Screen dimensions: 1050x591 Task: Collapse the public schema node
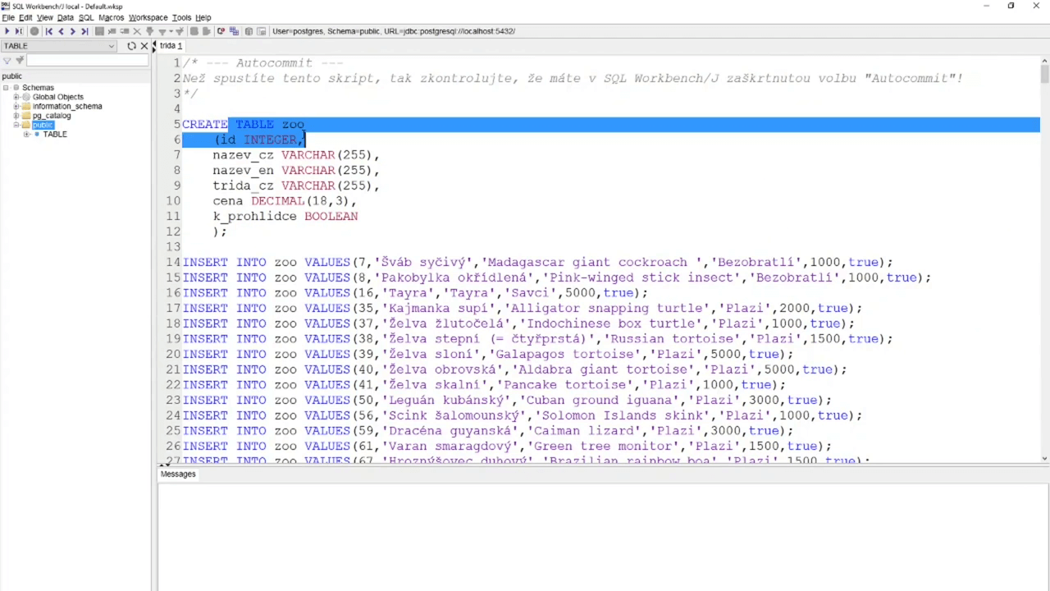coord(16,126)
